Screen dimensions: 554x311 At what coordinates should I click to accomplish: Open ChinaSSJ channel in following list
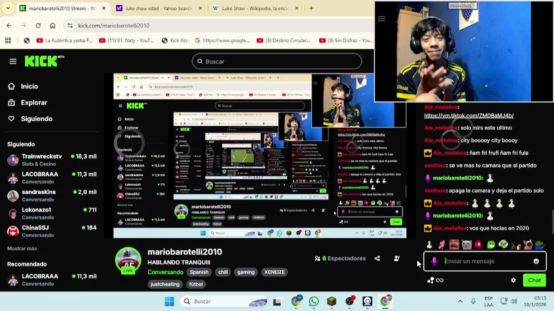pyautogui.click(x=52, y=231)
